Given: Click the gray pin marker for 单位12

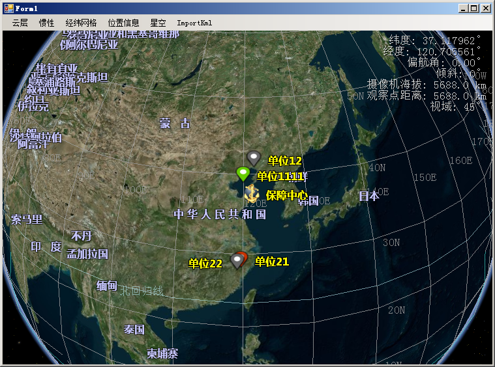Looking at the screenshot, I should 254,157.
